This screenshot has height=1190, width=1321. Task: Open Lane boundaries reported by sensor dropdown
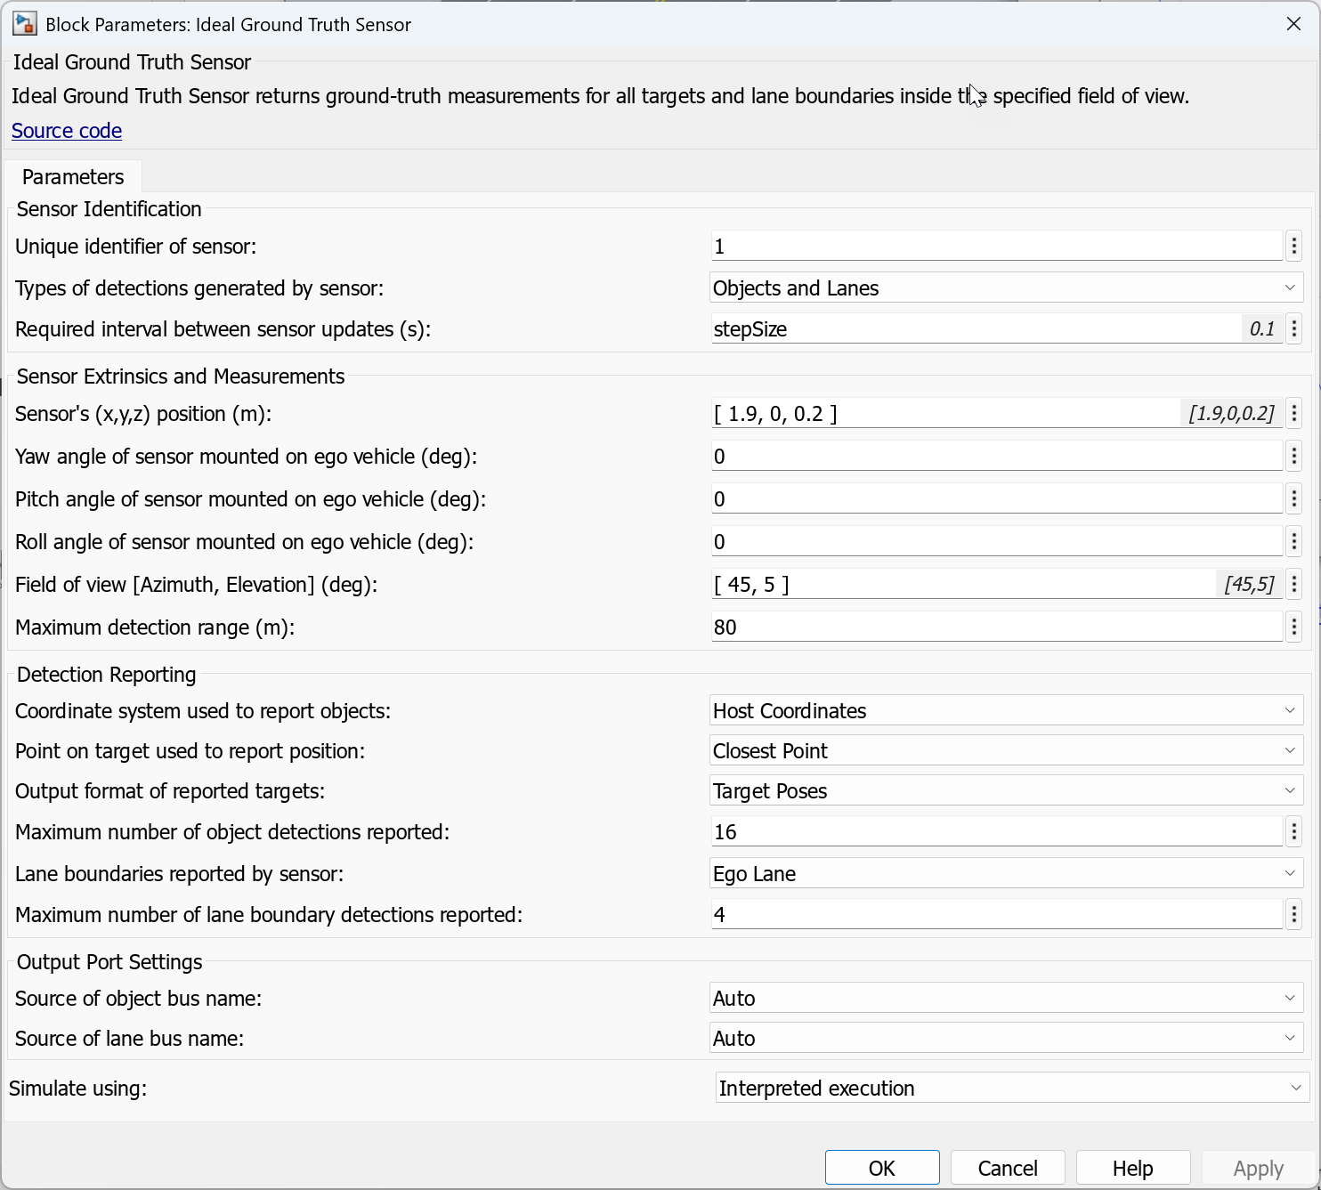(x=1006, y=874)
